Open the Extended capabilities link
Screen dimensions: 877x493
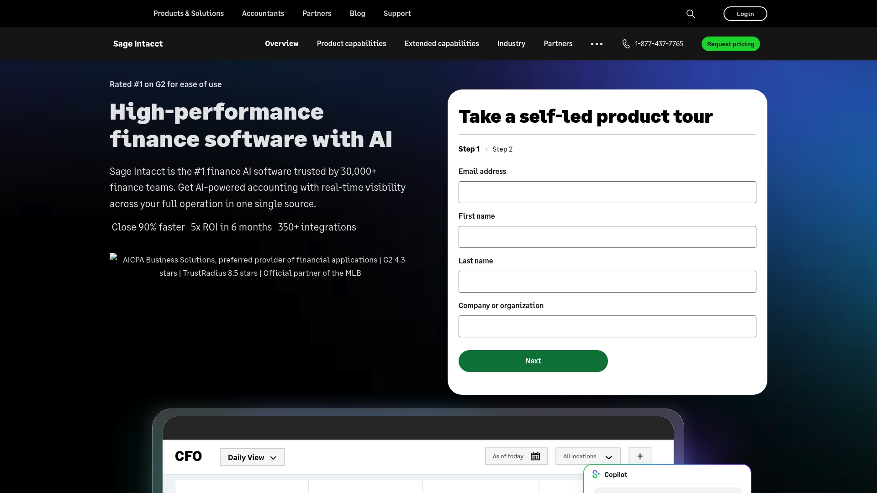(441, 44)
